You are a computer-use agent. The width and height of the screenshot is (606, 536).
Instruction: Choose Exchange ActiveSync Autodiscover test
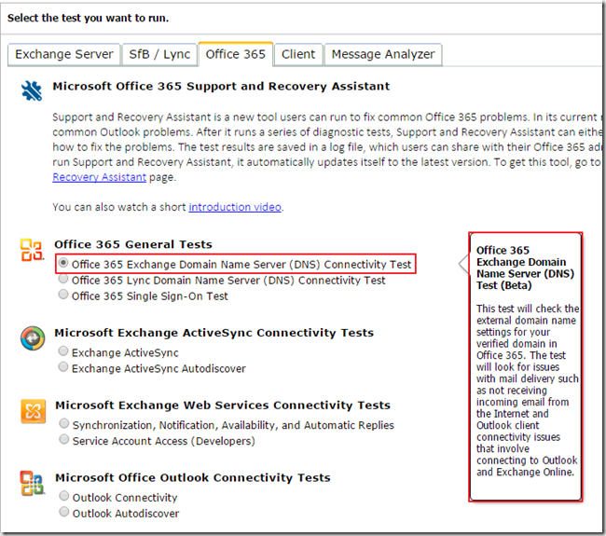(x=63, y=368)
